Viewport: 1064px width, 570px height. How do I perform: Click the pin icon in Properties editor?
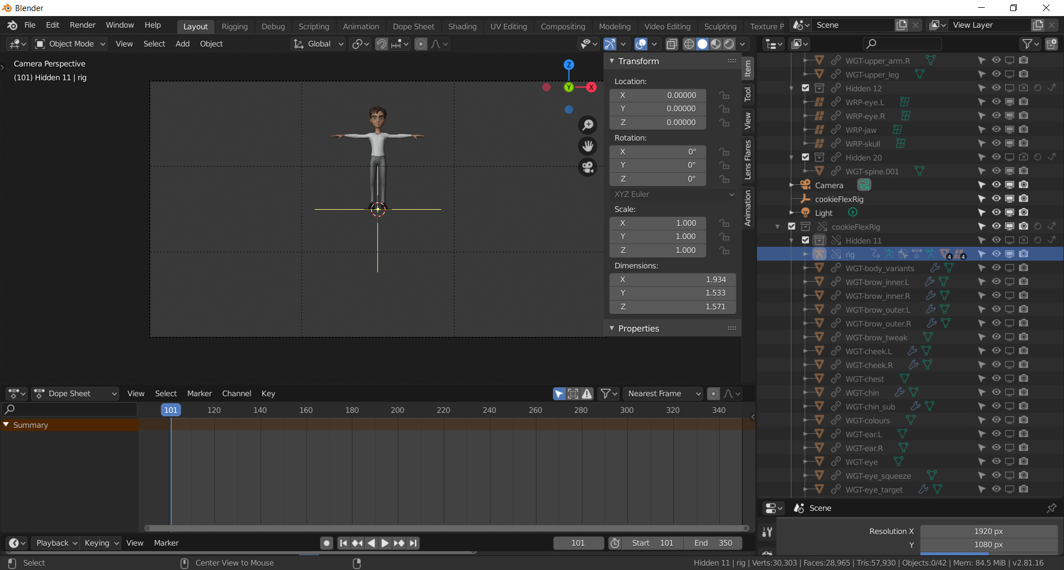tap(1051, 508)
